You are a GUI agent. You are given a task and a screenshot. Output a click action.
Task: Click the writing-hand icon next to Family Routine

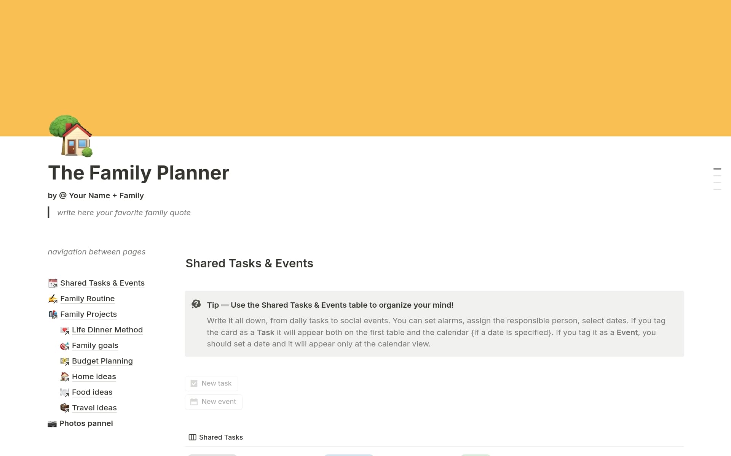click(x=53, y=299)
